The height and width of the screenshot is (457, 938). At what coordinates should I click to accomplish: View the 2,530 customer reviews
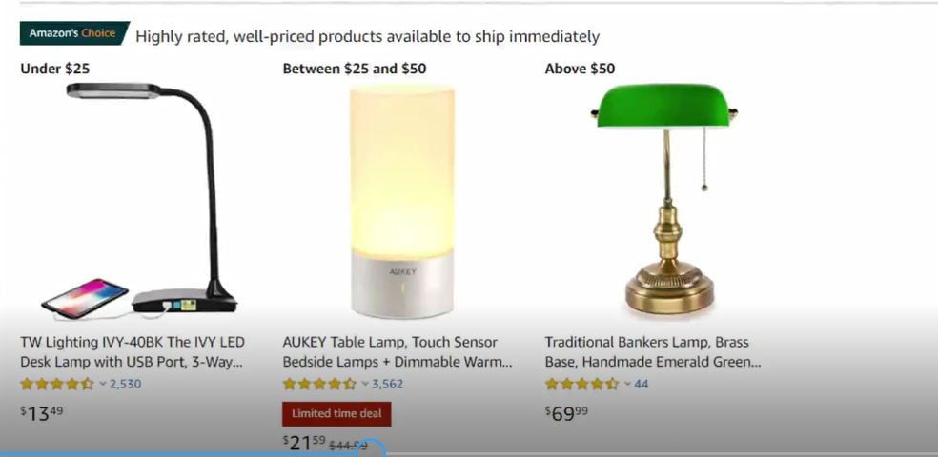126,385
